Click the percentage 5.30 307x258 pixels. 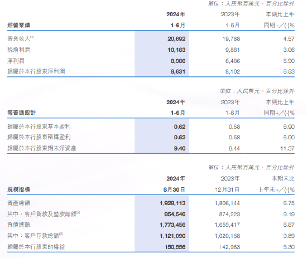click(289, 247)
